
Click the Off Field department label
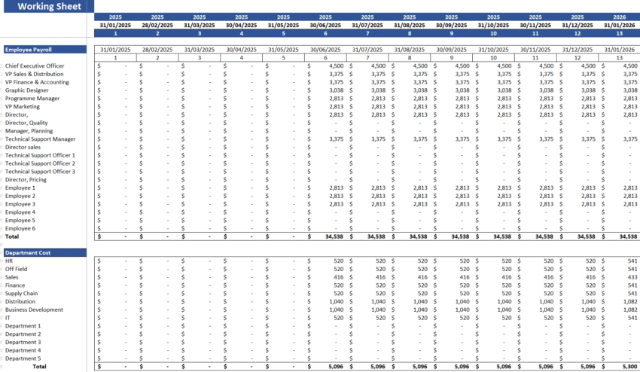click(16, 269)
